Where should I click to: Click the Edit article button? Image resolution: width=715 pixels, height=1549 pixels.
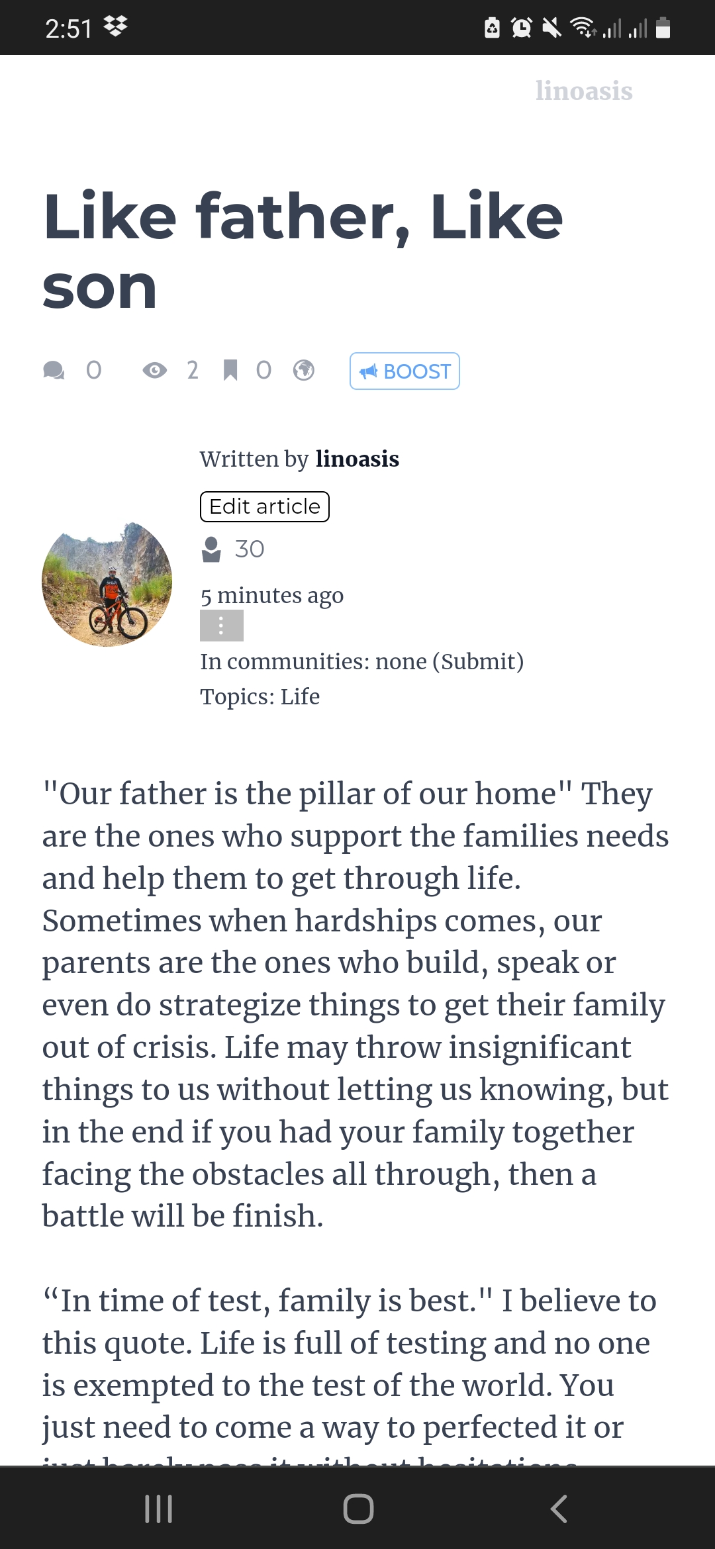point(265,506)
